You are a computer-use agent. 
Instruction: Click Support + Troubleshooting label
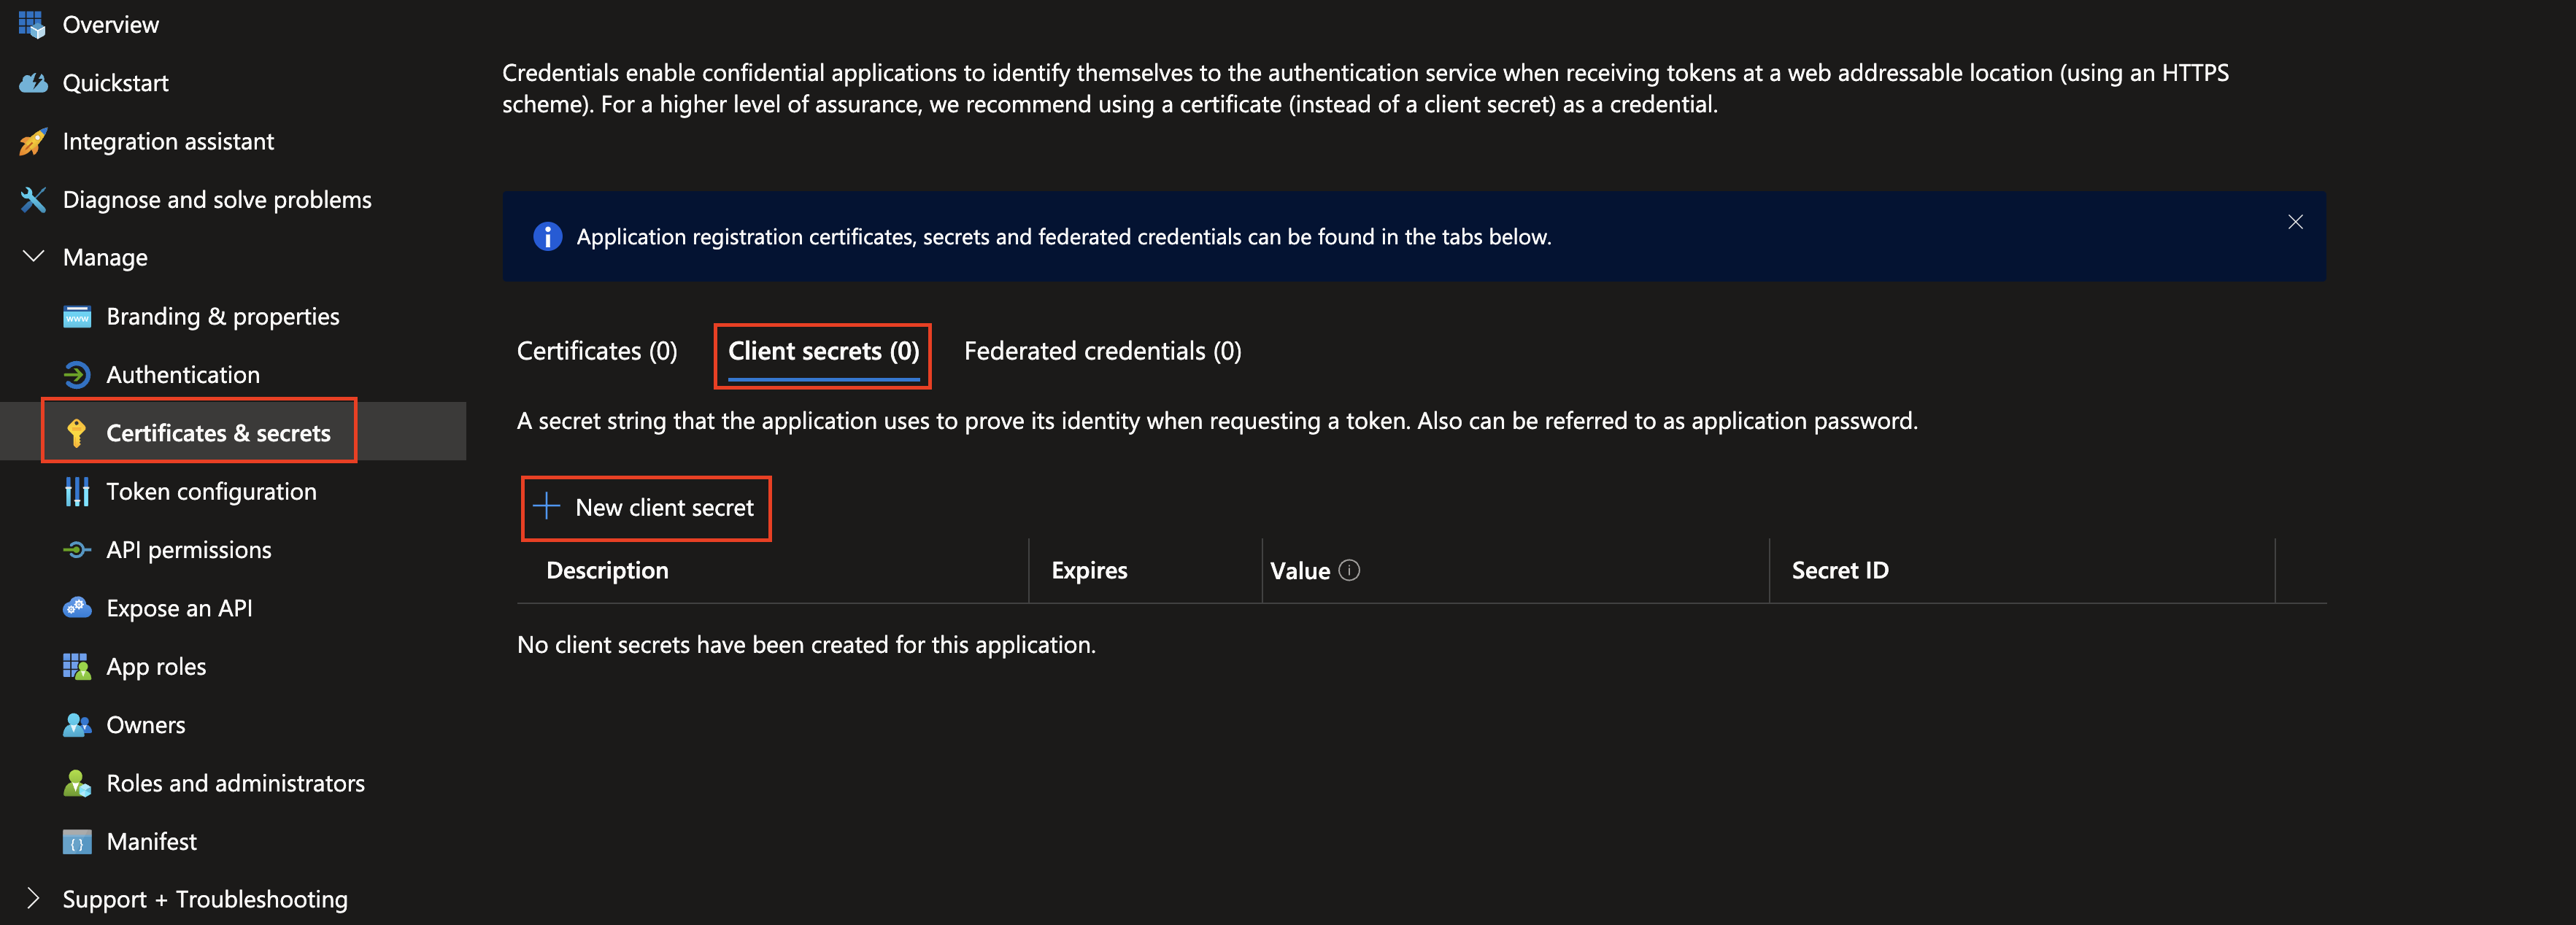coord(205,899)
